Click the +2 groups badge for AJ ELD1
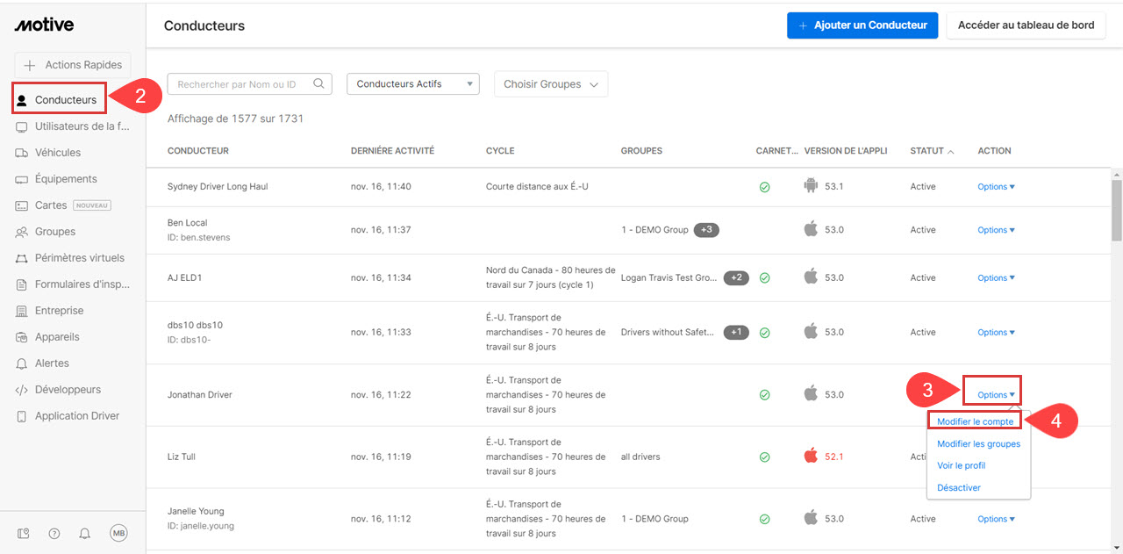The width and height of the screenshot is (1123, 554). 736,277
